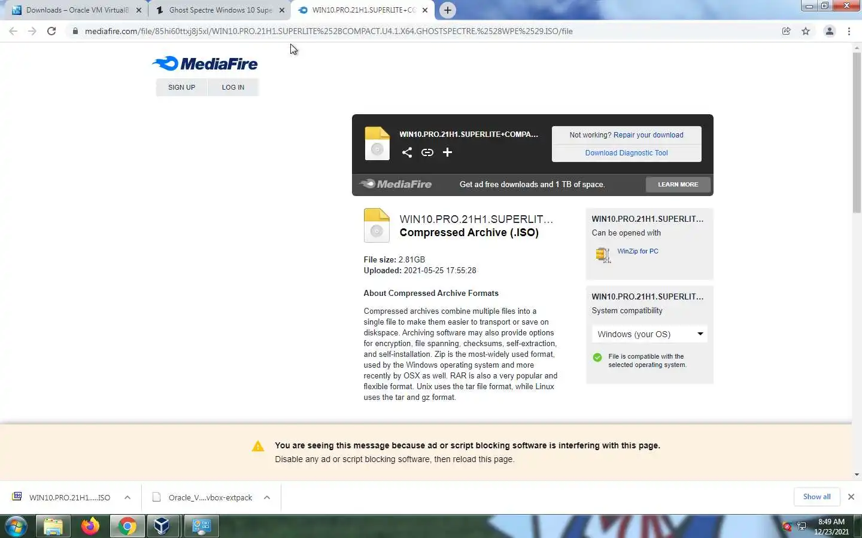Image resolution: width=862 pixels, height=538 pixels.
Task: Close the Oracle VM VirtualBox tab
Action: [139, 10]
